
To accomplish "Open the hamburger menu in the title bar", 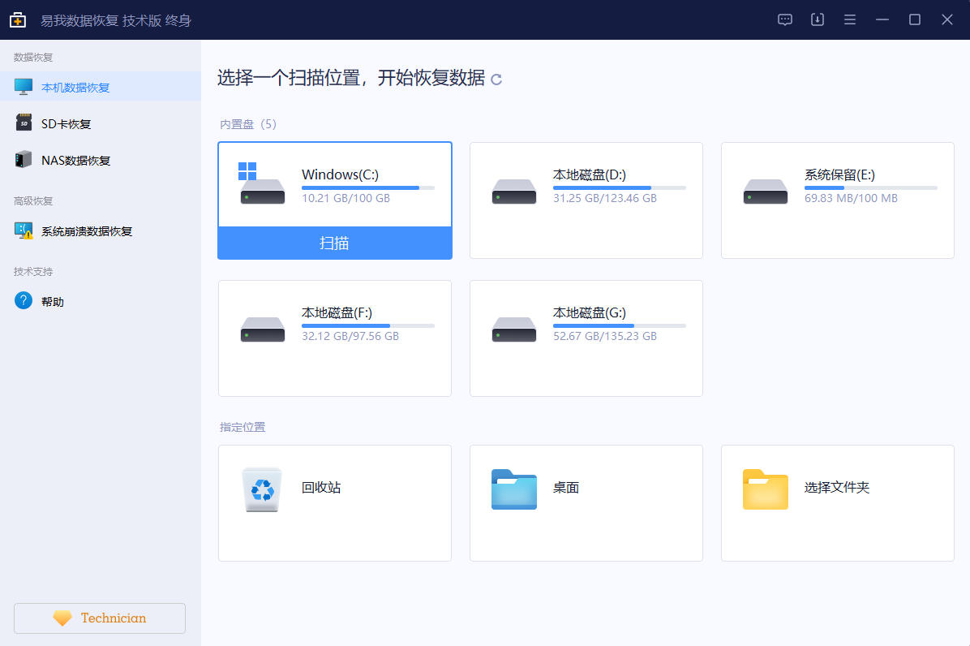I will point(849,19).
